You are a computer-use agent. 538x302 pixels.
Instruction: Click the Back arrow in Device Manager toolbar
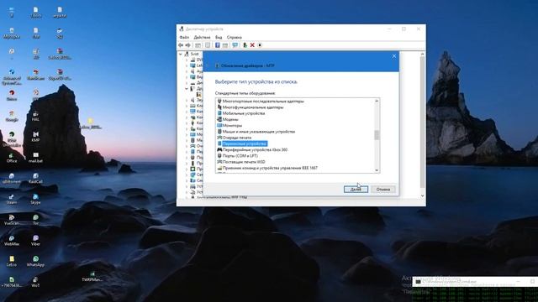pyautogui.click(x=181, y=45)
